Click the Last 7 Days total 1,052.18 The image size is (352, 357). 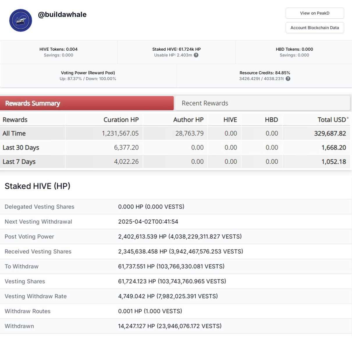tap(334, 162)
